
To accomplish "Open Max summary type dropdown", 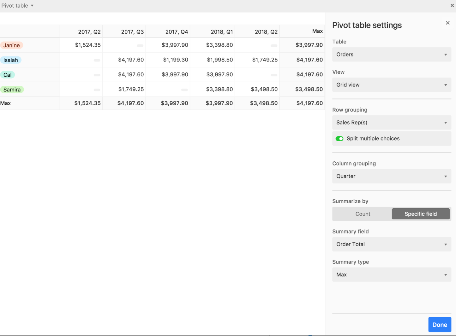I will [x=391, y=275].
